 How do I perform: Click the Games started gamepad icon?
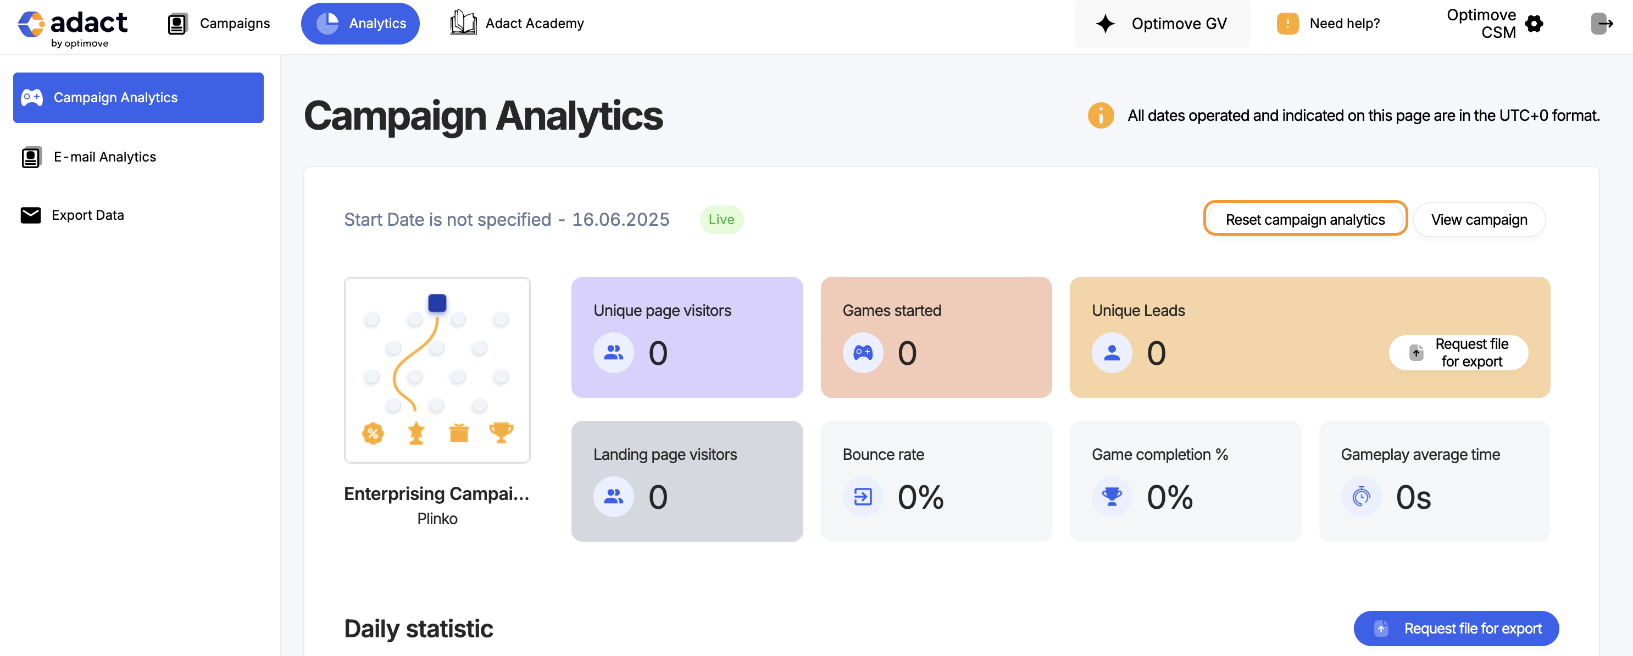click(x=863, y=352)
